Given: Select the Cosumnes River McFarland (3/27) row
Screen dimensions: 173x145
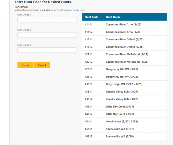Looking at the screenshot, I should (124, 54).
